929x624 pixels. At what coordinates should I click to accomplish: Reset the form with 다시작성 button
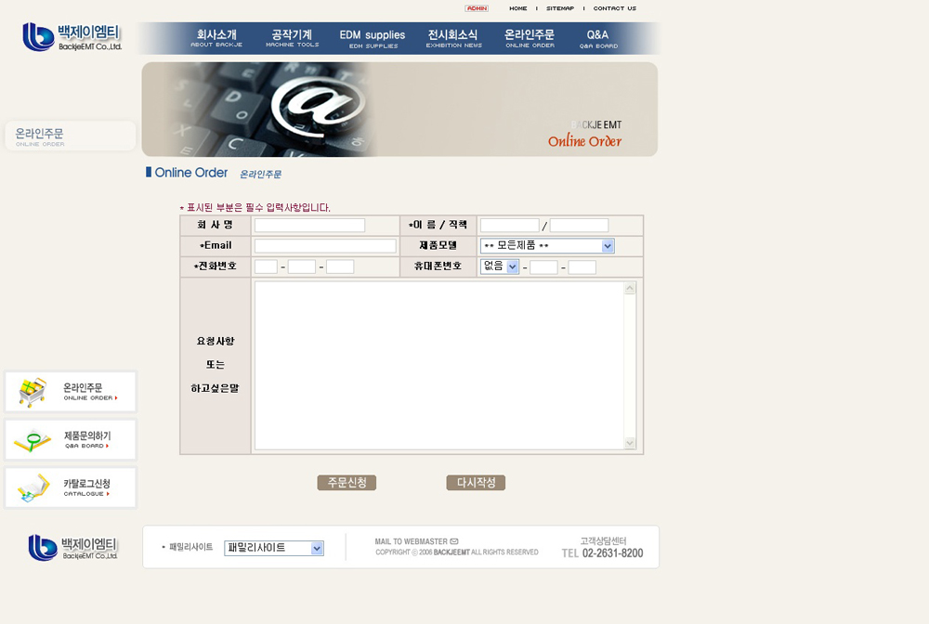(x=476, y=483)
